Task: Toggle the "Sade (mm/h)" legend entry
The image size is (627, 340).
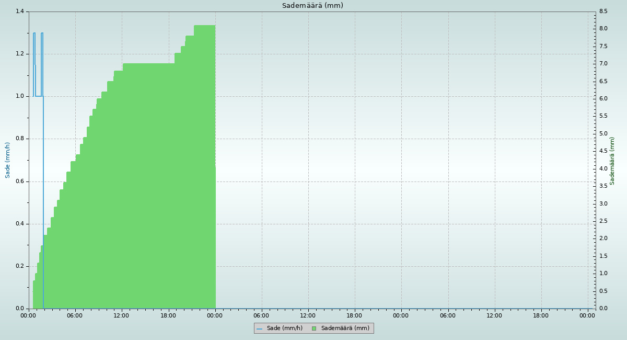Action: click(x=284, y=328)
